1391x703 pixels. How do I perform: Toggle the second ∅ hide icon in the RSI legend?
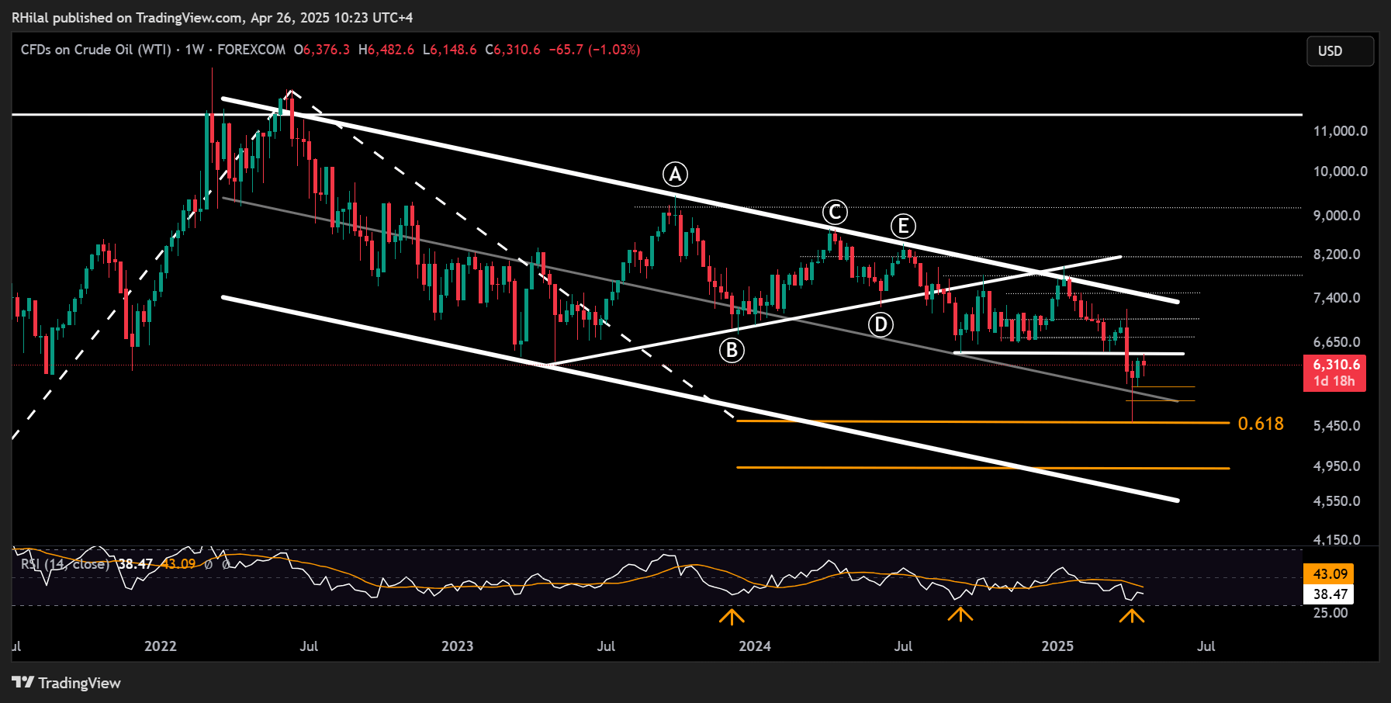point(226,565)
